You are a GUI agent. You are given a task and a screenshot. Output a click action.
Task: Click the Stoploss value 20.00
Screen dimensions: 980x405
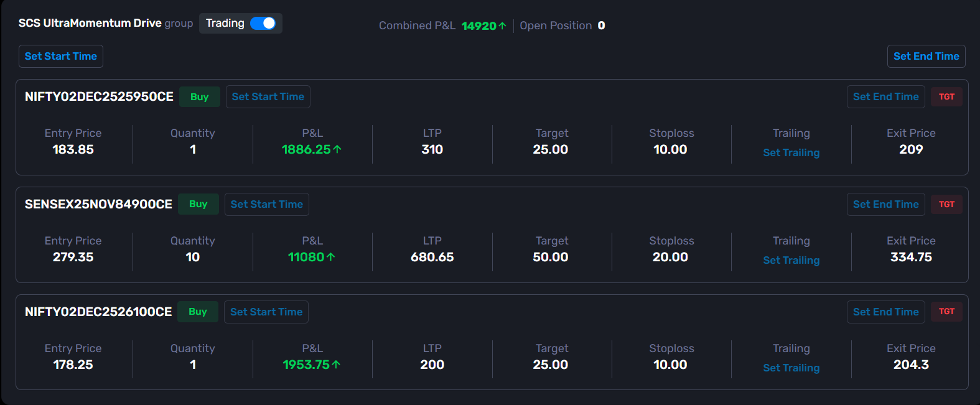[x=670, y=257]
